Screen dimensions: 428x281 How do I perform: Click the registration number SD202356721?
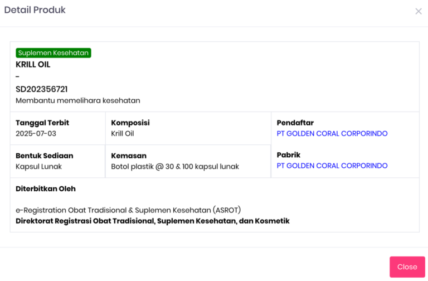(42, 89)
